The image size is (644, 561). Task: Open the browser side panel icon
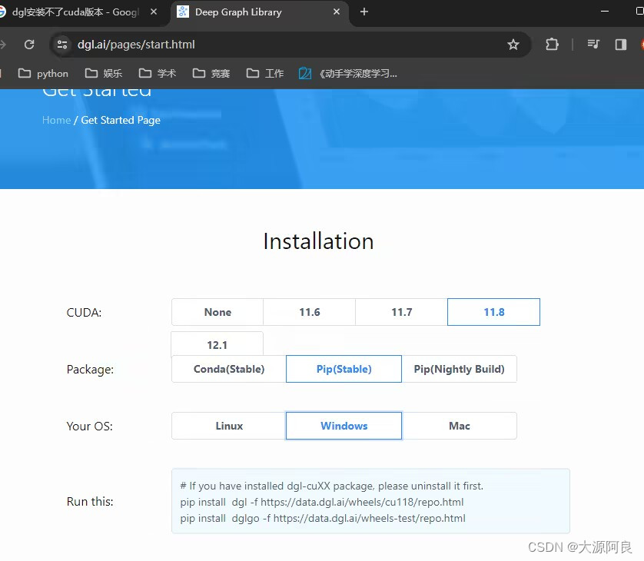click(621, 45)
